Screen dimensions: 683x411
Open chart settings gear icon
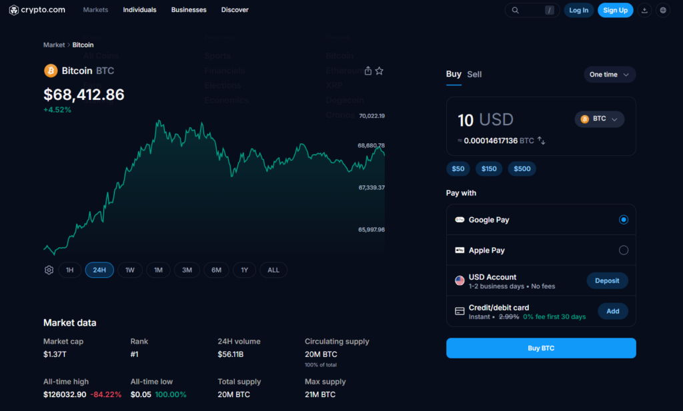pyautogui.click(x=49, y=270)
